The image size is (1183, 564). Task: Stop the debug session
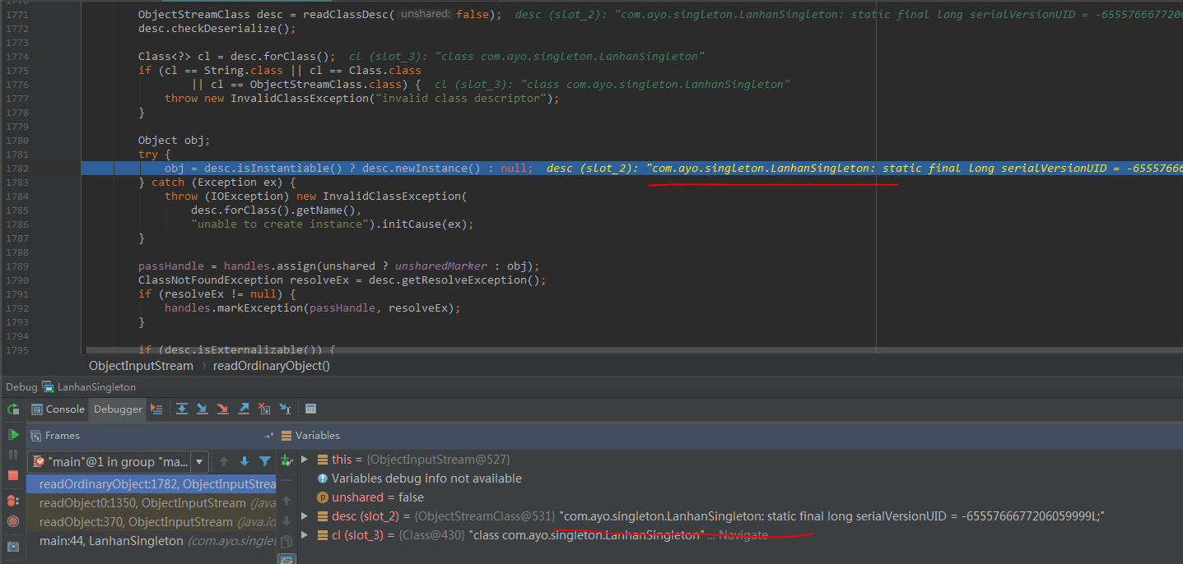pyautogui.click(x=13, y=475)
